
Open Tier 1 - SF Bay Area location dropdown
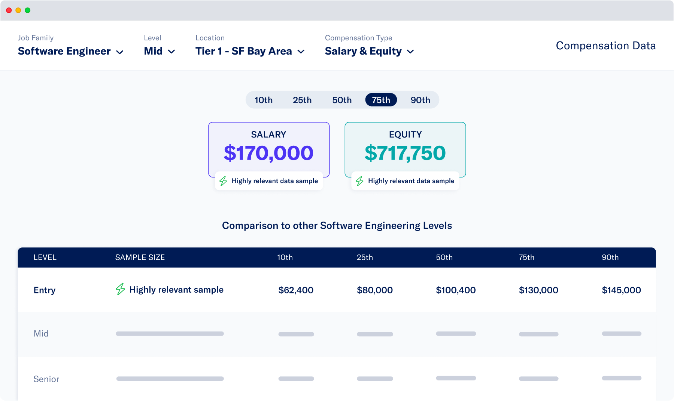[250, 51]
